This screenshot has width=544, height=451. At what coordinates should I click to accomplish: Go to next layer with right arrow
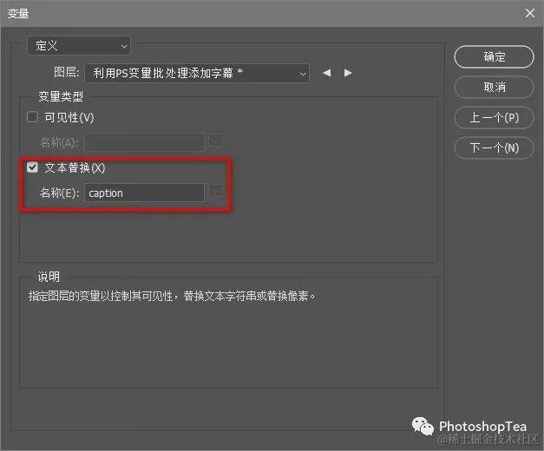tap(348, 73)
